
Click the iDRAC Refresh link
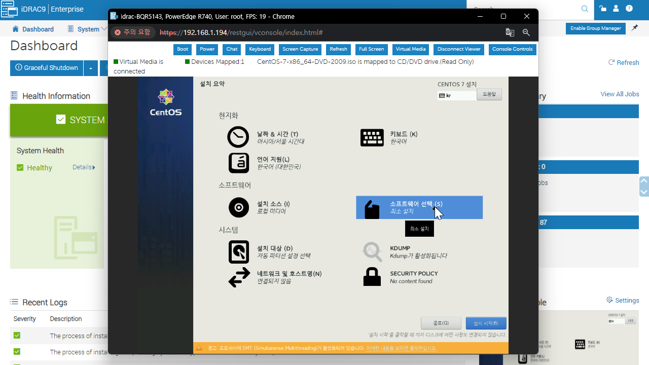coord(623,62)
